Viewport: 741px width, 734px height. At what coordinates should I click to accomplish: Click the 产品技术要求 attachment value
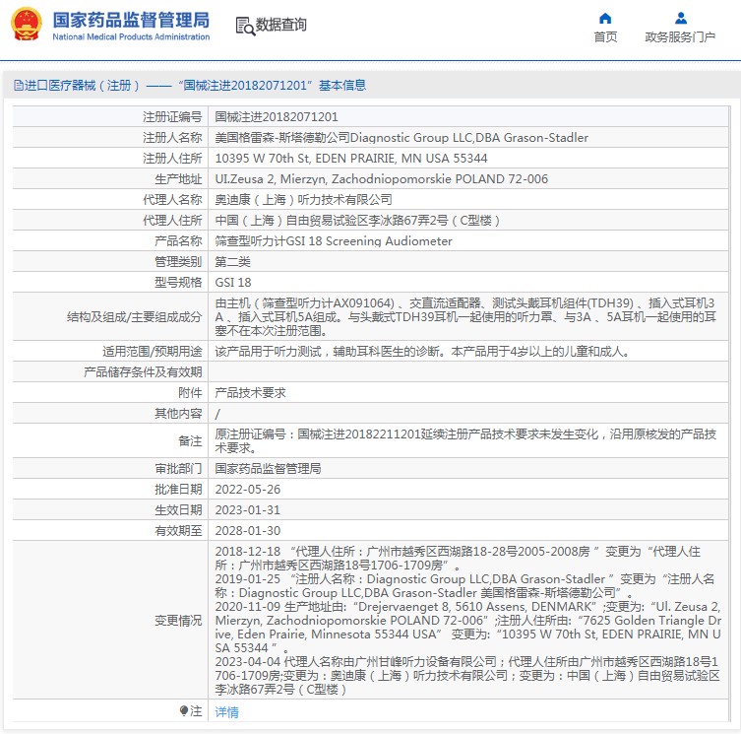250,392
